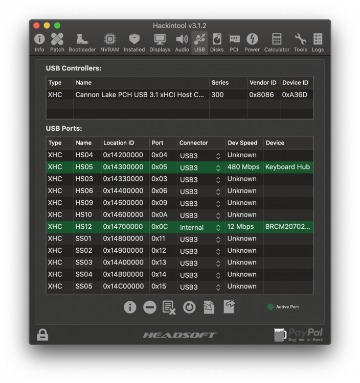This screenshot has height=383, width=360.
Task: Open the NVRAM section
Action: pyautogui.click(x=110, y=43)
